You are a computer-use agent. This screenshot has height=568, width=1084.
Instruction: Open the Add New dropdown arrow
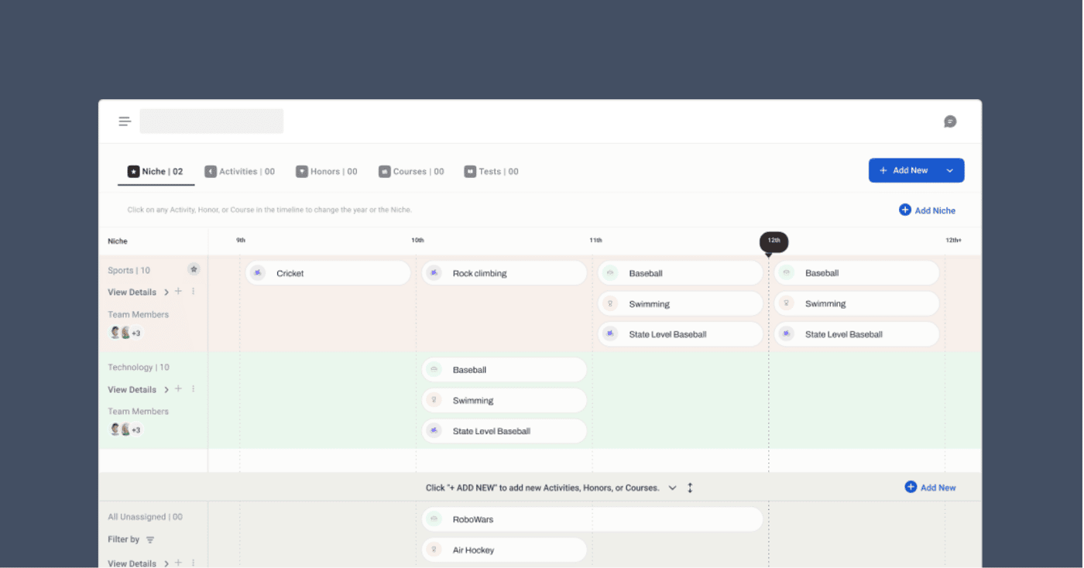(950, 170)
